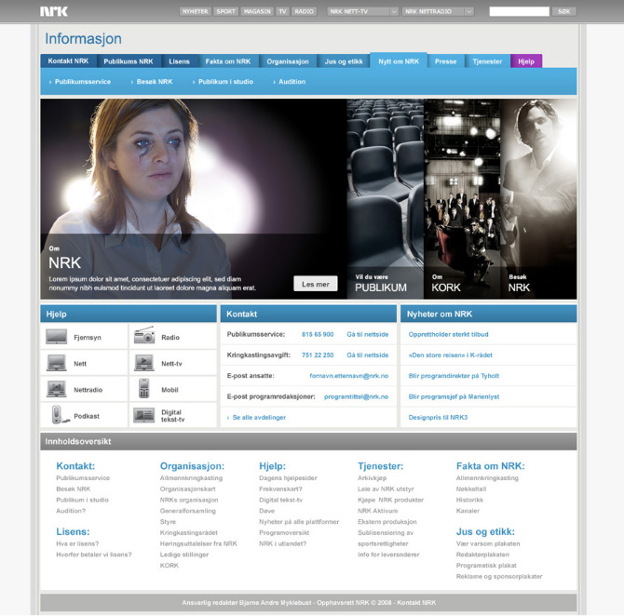Click the Digital tekst-tv icon
Screen dimensions: 624x616
[144, 415]
